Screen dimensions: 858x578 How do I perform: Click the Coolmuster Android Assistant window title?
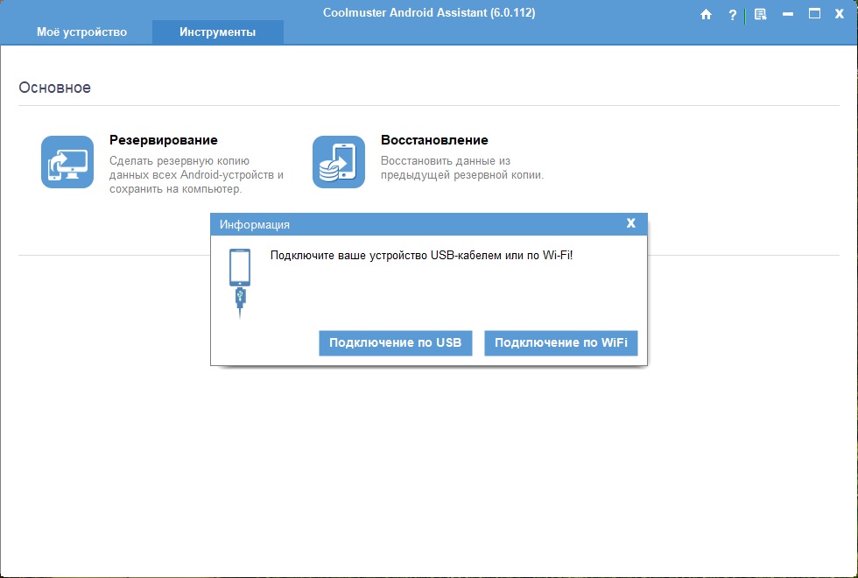[x=429, y=12]
